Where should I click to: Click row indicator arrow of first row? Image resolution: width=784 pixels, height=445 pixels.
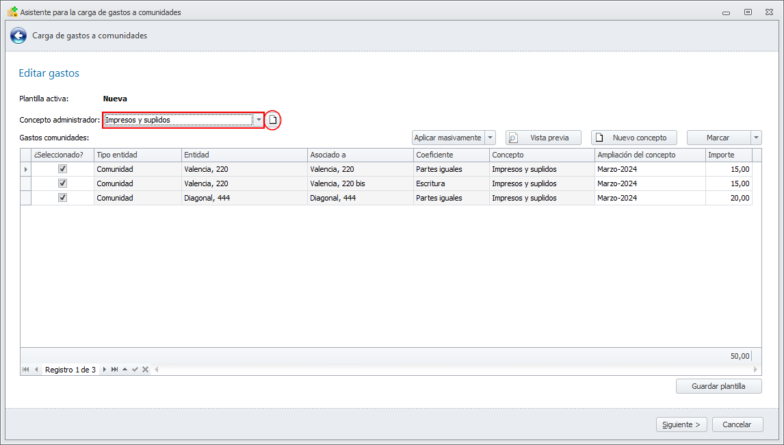tap(26, 169)
